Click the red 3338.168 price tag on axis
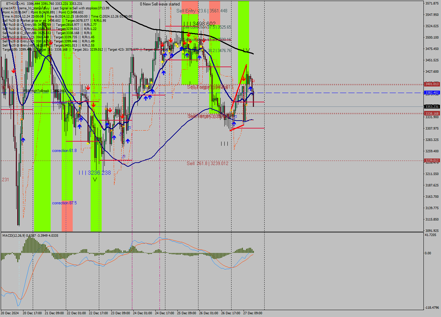This screenshot has width=441, height=317. point(432,113)
